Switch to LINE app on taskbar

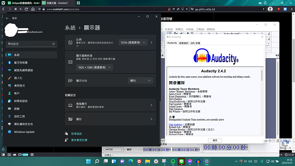[182, 161]
